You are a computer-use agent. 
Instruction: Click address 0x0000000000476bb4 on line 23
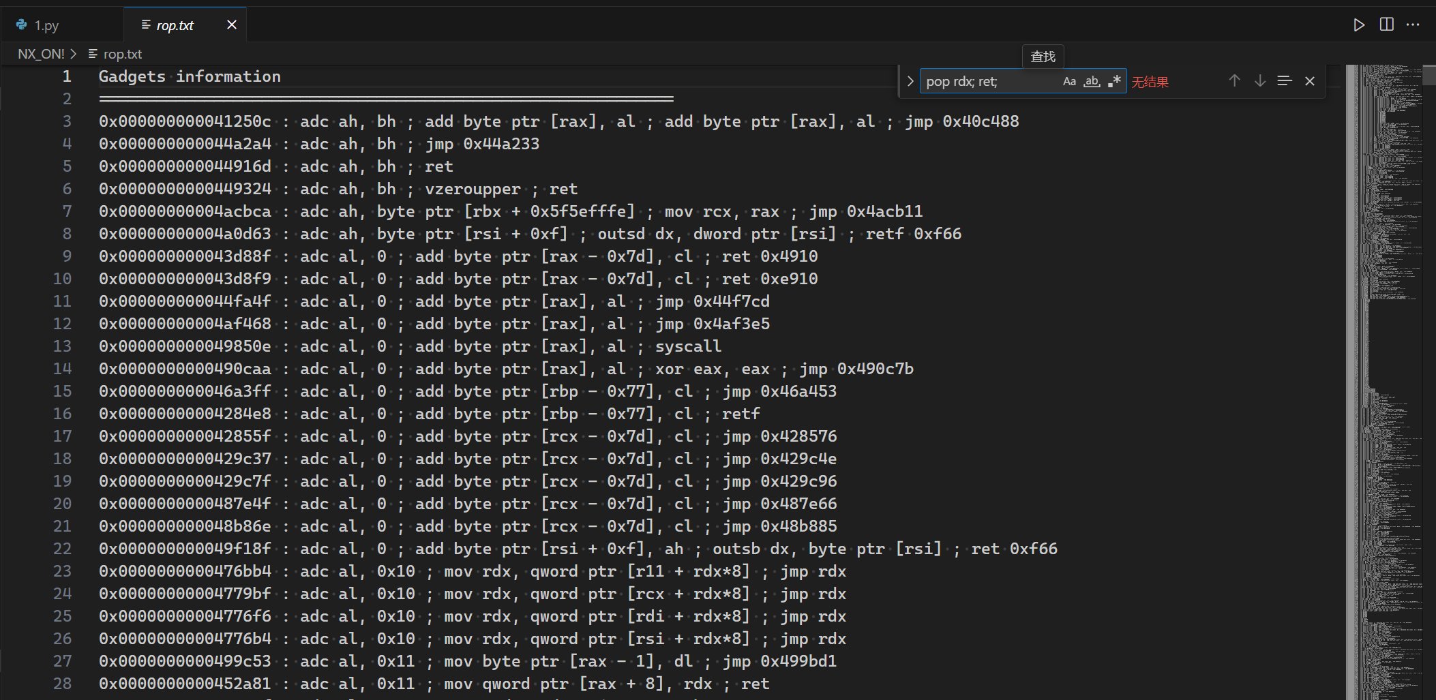185,571
